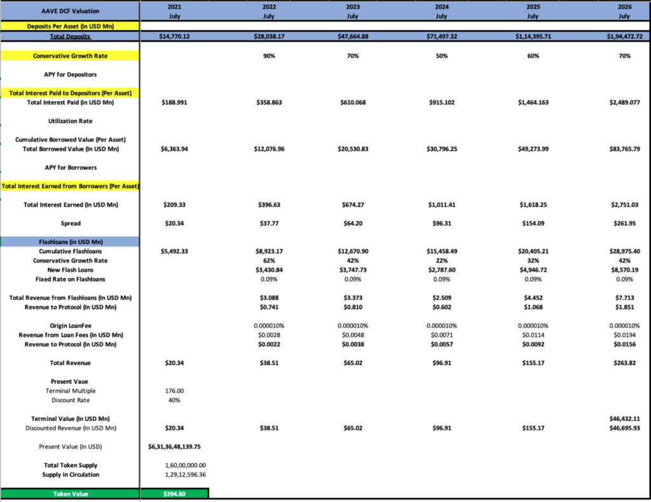
Task: Click the $188.991 interest paid cell
Action: (x=174, y=102)
